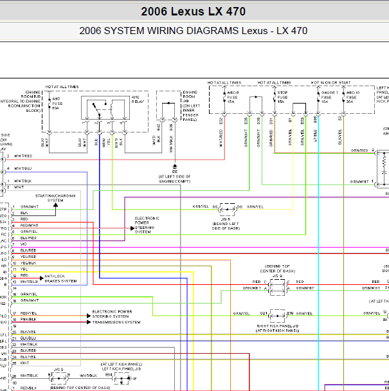The width and height of the screenshot is (389, 391).
Task: Click the STOP FUSE 15A label
Action: [282, 97]
